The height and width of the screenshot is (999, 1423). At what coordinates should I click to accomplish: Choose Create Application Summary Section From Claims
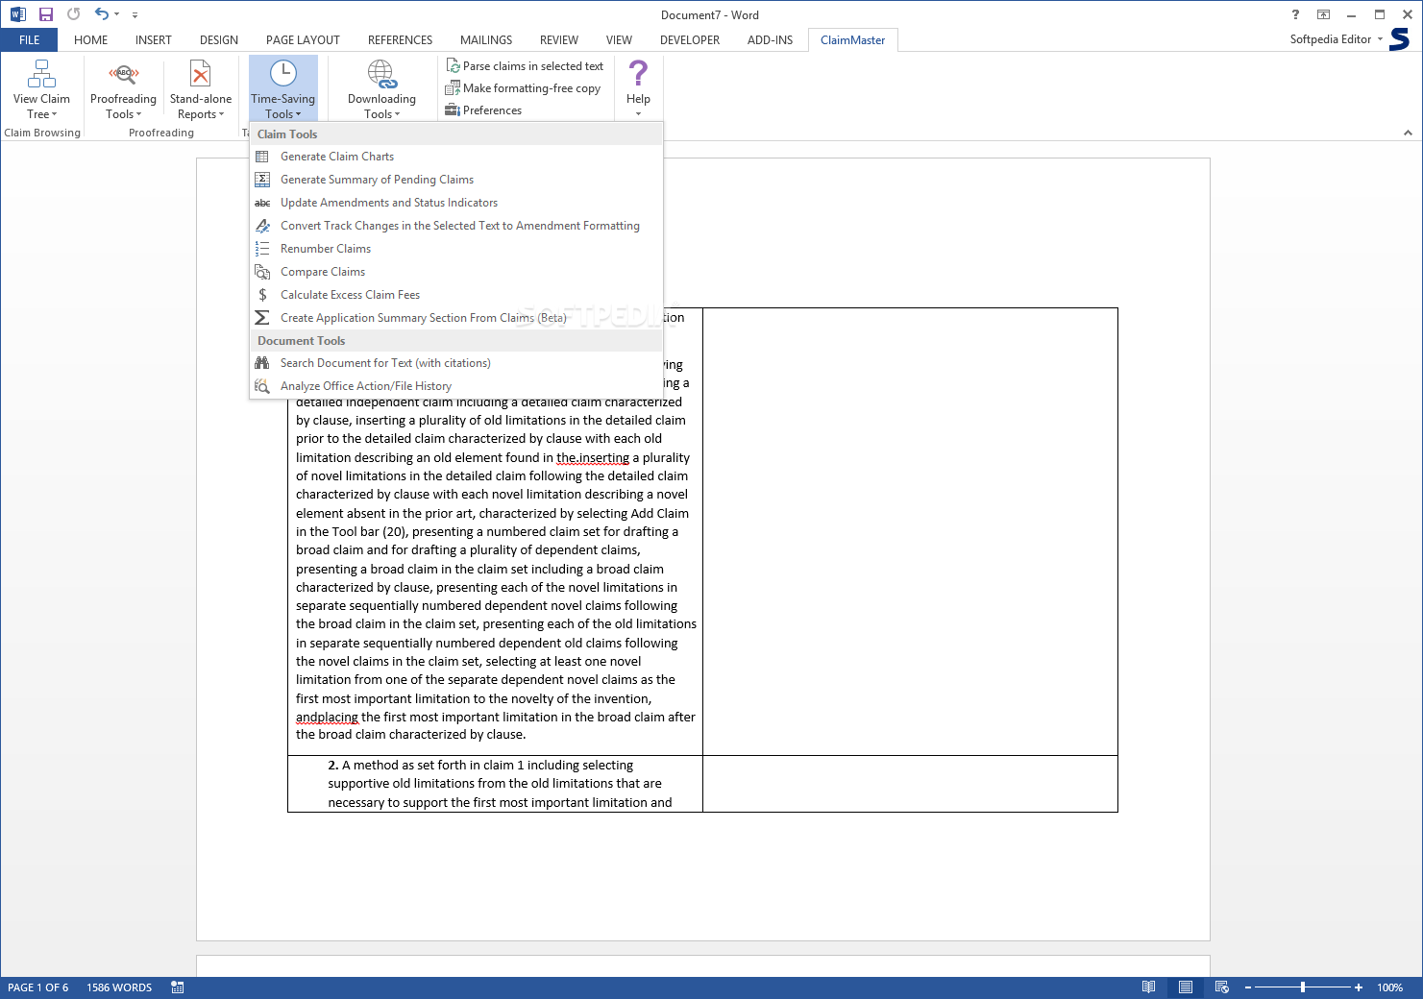click(456, 318)
